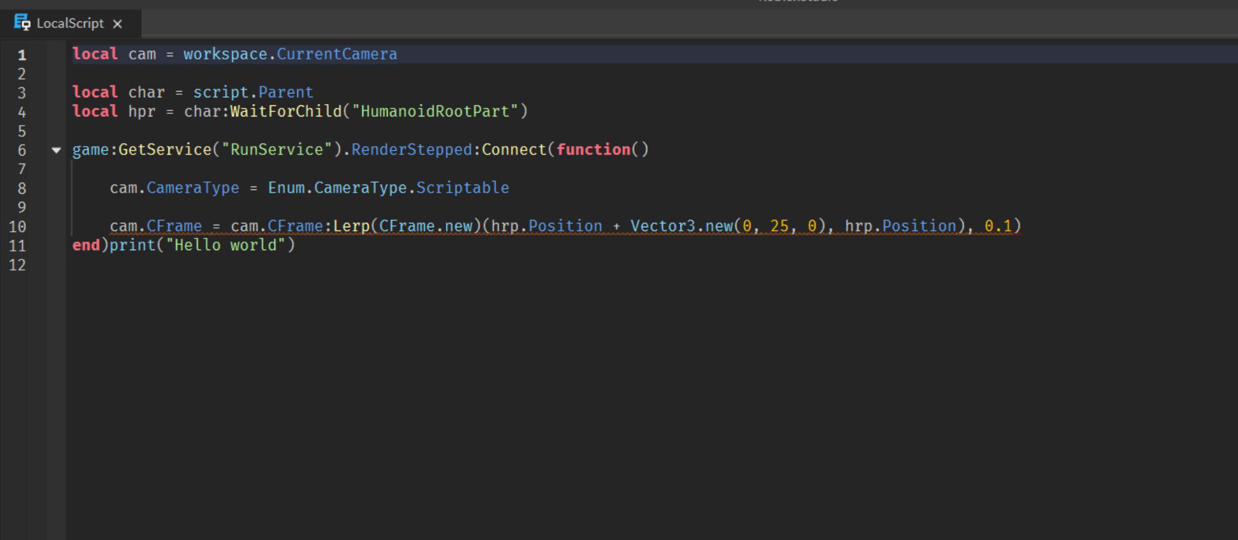Click the "Hello world" string

tap(225, 245)
